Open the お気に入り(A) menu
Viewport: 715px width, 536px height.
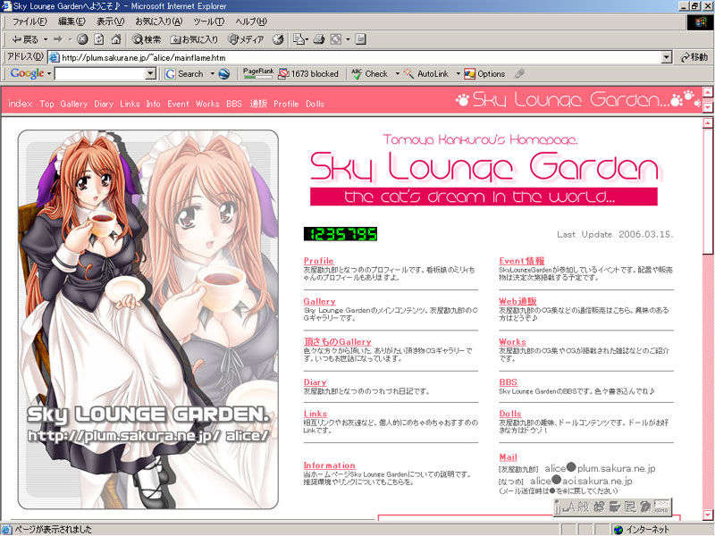pos(159,21)
